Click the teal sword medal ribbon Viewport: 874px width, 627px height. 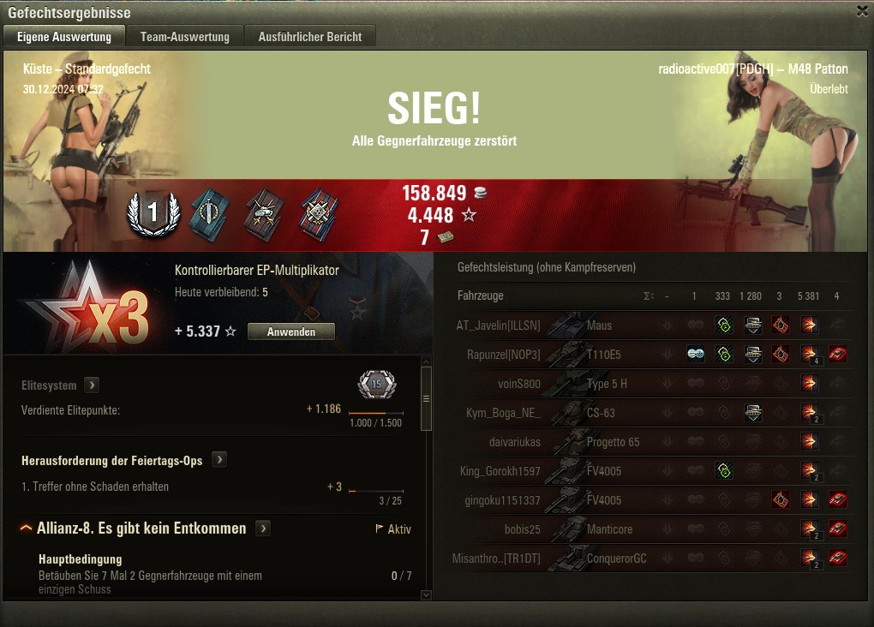click(210, 215)
